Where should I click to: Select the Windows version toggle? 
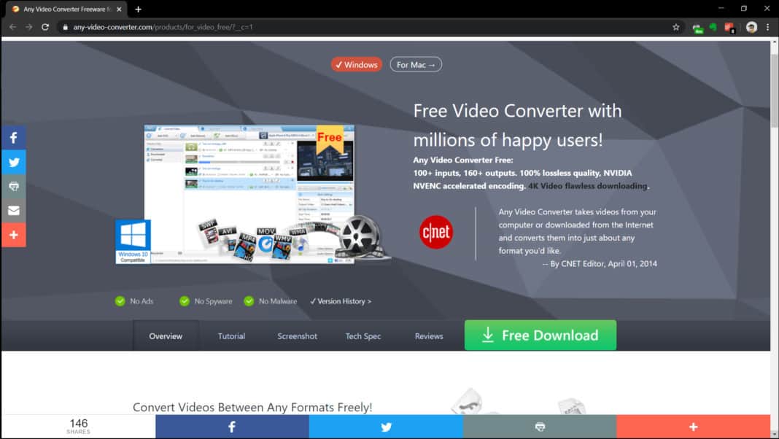point(356,65)
